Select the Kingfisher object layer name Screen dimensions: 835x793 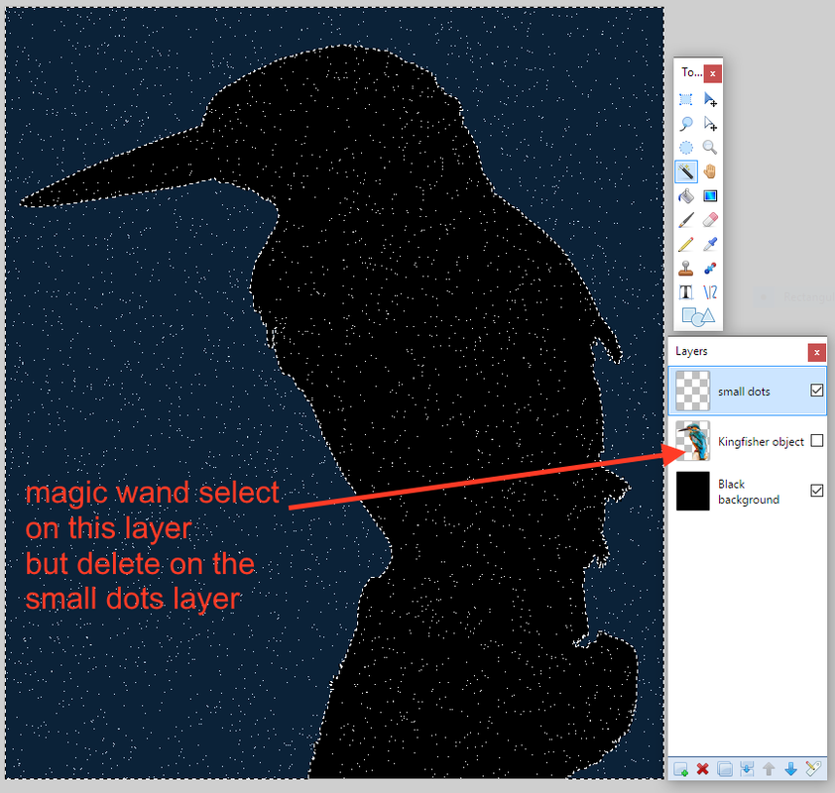761,442
